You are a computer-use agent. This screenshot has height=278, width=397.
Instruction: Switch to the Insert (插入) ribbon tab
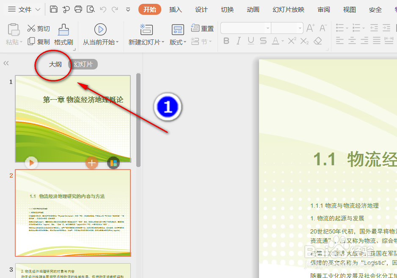175,9
